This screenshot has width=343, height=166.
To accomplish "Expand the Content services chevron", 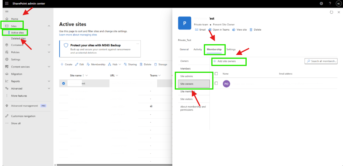I will tap(49, 67).
